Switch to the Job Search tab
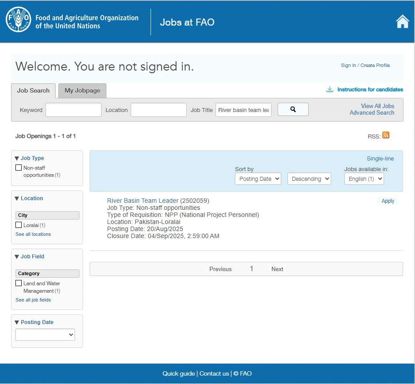 [34, 91]
